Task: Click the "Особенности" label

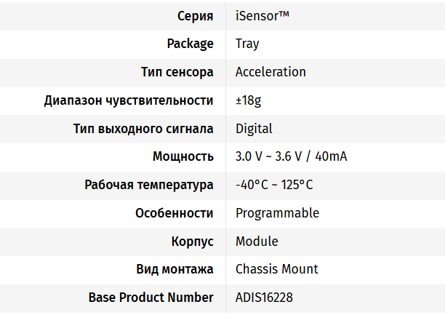Action: 175,213
